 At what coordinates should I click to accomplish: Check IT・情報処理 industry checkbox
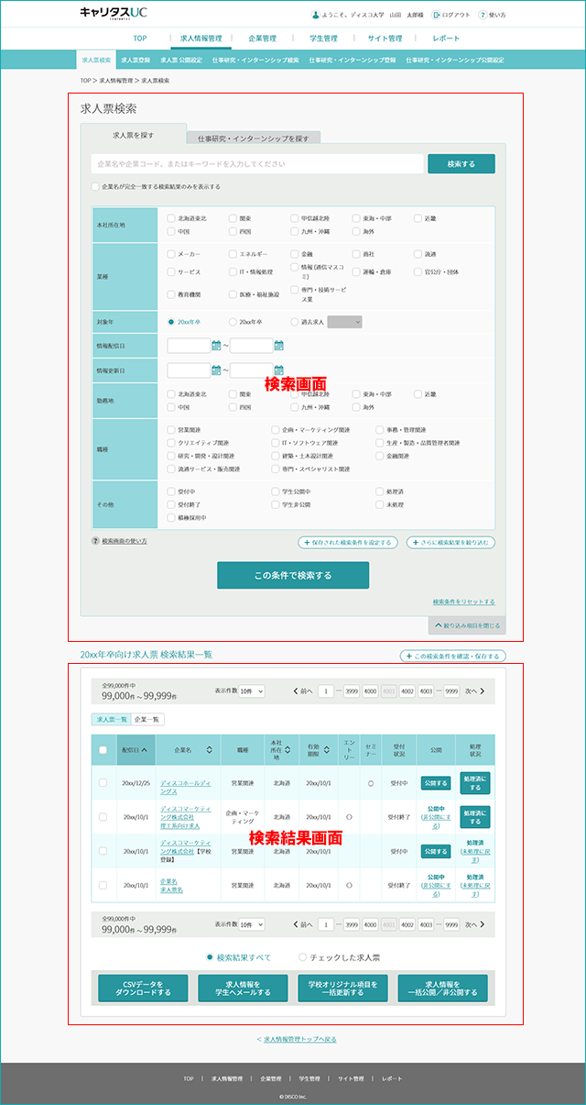click(x=233, y=271)
